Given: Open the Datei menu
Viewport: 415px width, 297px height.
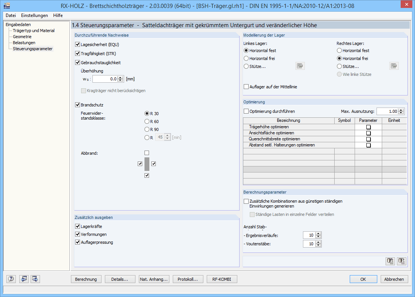Looking at the screenshot, I should [10, 15].
